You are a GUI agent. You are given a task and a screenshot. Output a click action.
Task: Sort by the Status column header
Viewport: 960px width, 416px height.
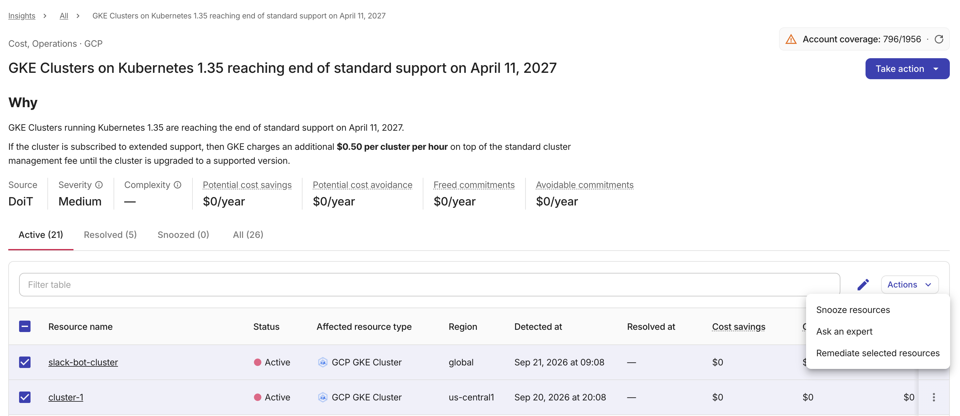tap(266, 327)
